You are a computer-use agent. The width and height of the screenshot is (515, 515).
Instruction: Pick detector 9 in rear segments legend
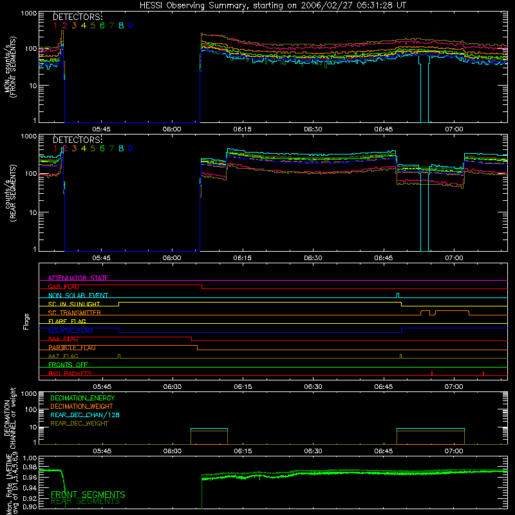131,149
